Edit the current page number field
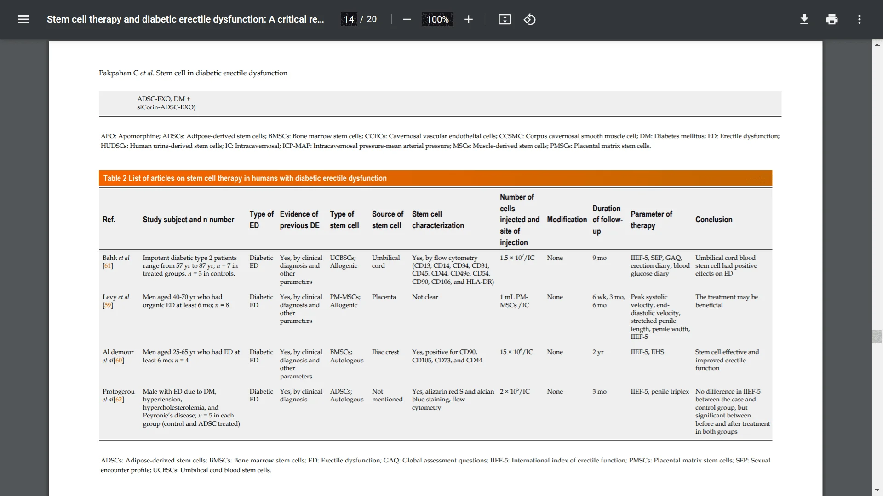The height and width of the screenshot is (496, 883). (x=349, y=19)
